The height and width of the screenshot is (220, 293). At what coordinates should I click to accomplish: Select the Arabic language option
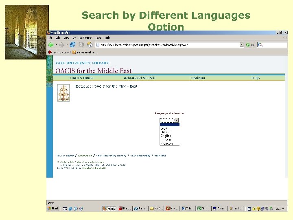[169, 128]
